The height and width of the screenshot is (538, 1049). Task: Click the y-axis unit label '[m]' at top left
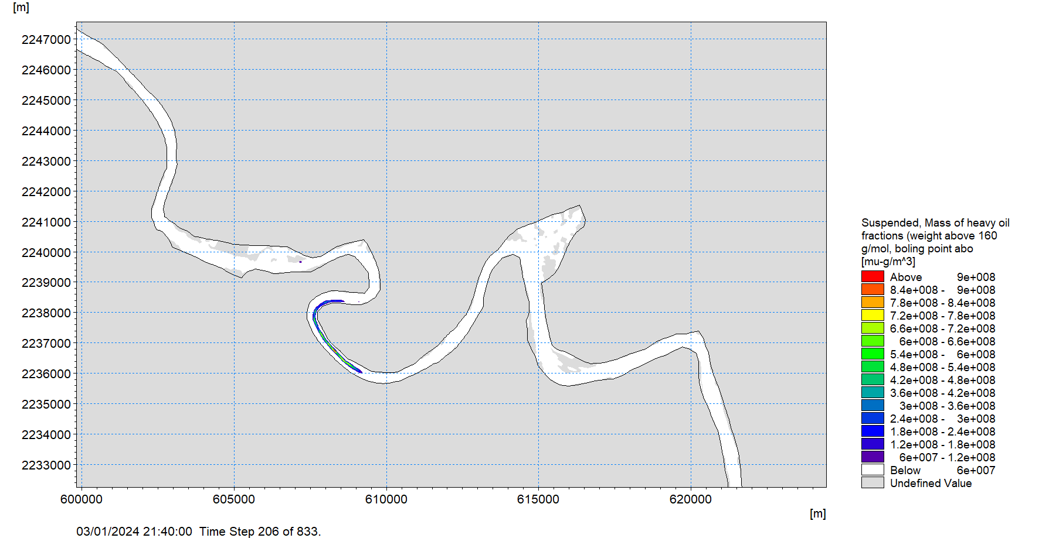[21, 8]
